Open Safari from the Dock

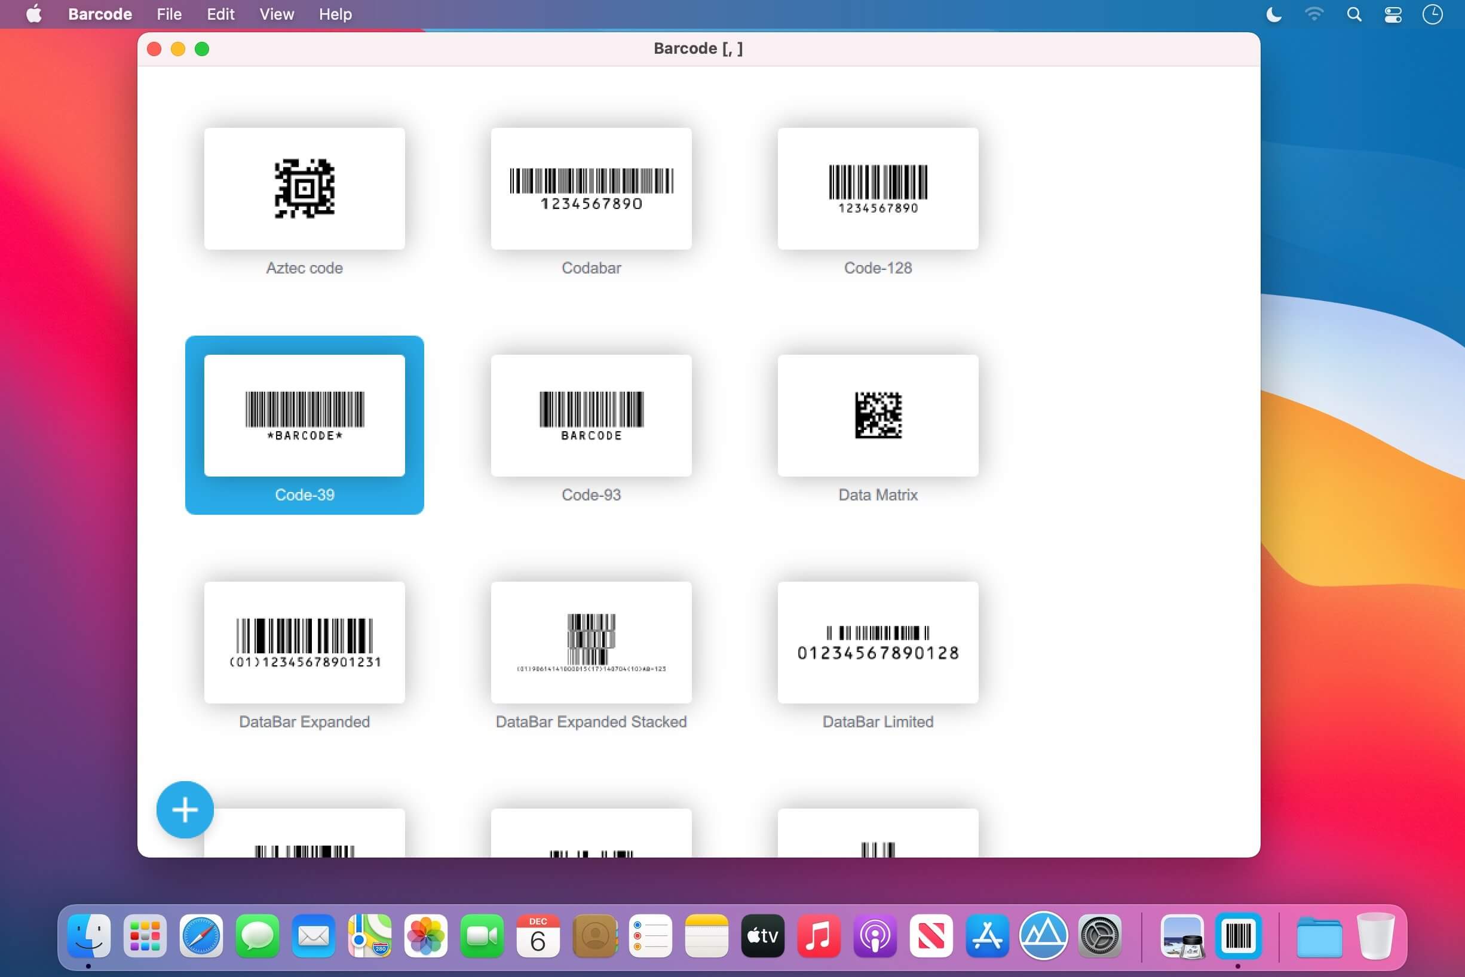pos(201,935)
